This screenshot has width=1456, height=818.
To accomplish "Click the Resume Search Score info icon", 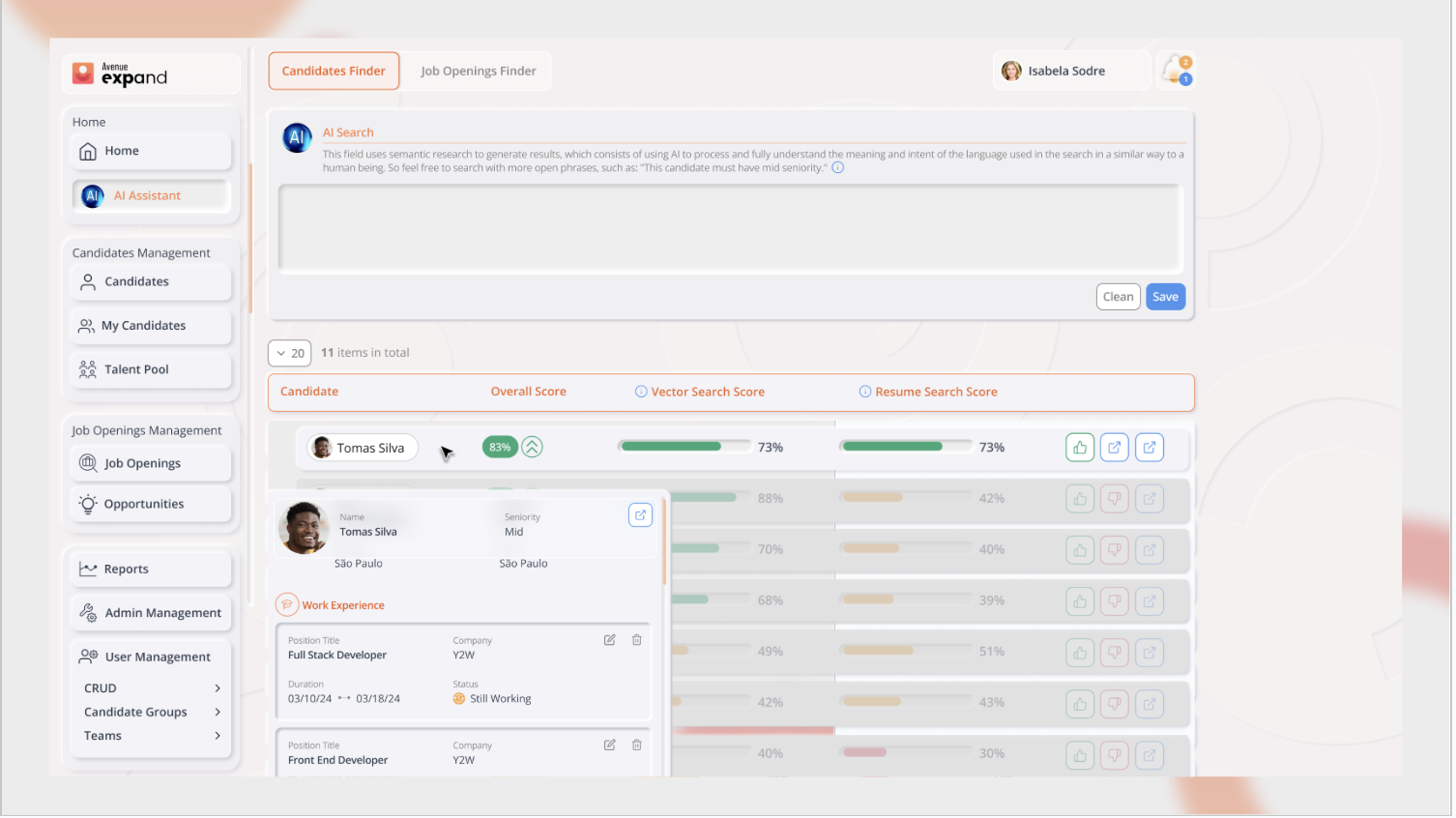I will pos(865,392).
